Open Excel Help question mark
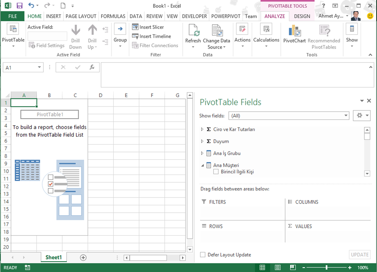Viewport: 377px width, 272px height. [x=323, y=6]
